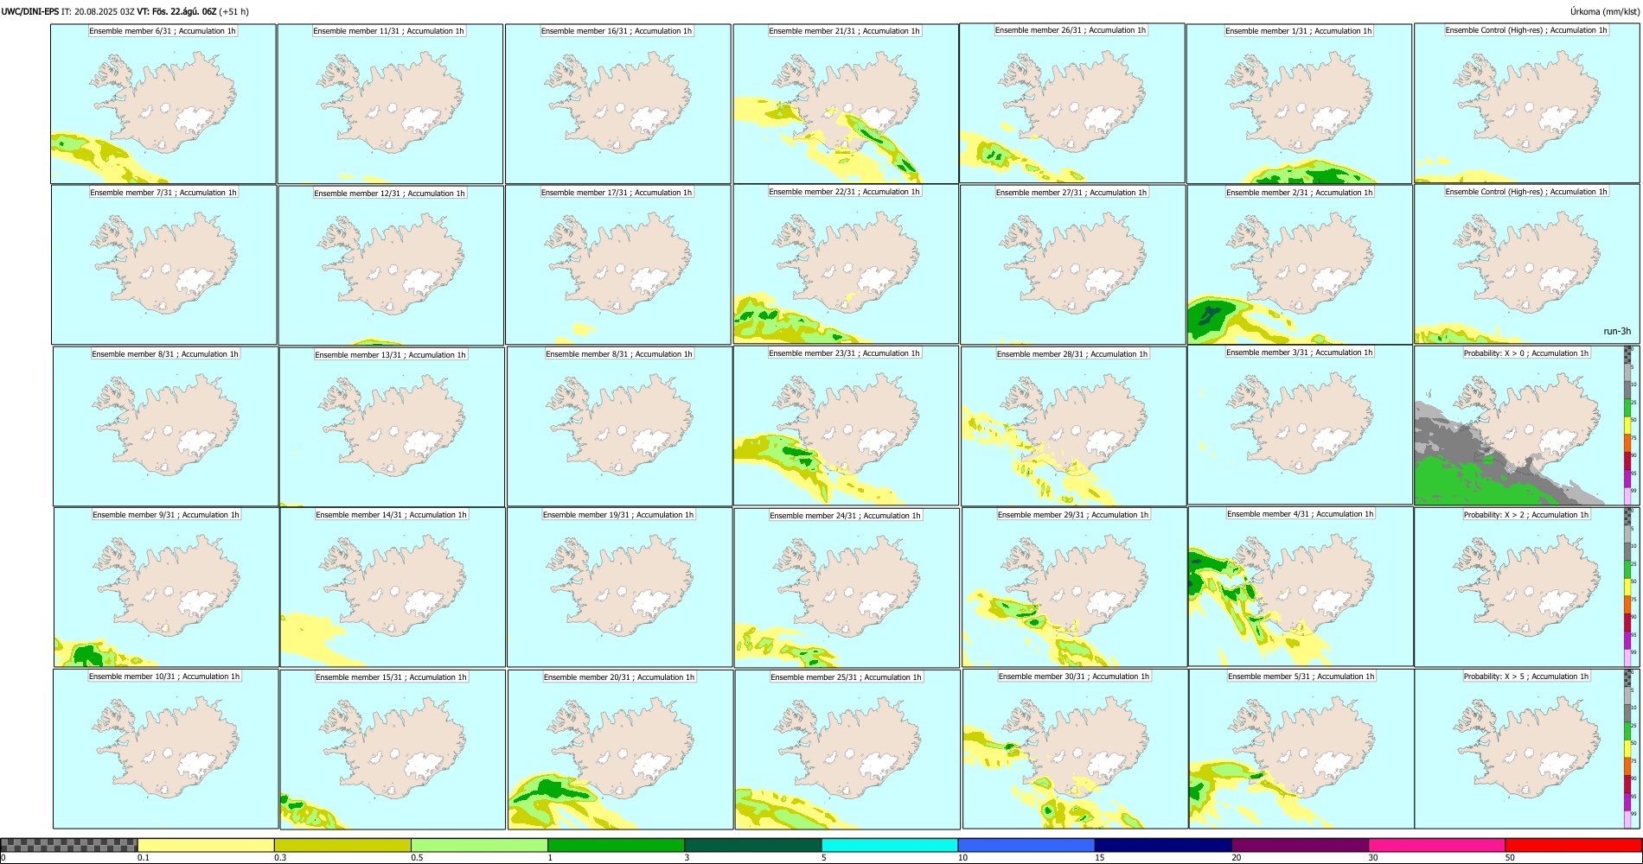Click the '0.3' tick on the bottom legend
The height and width of the screenshot is (864, 1643).
tap(280, 858)
